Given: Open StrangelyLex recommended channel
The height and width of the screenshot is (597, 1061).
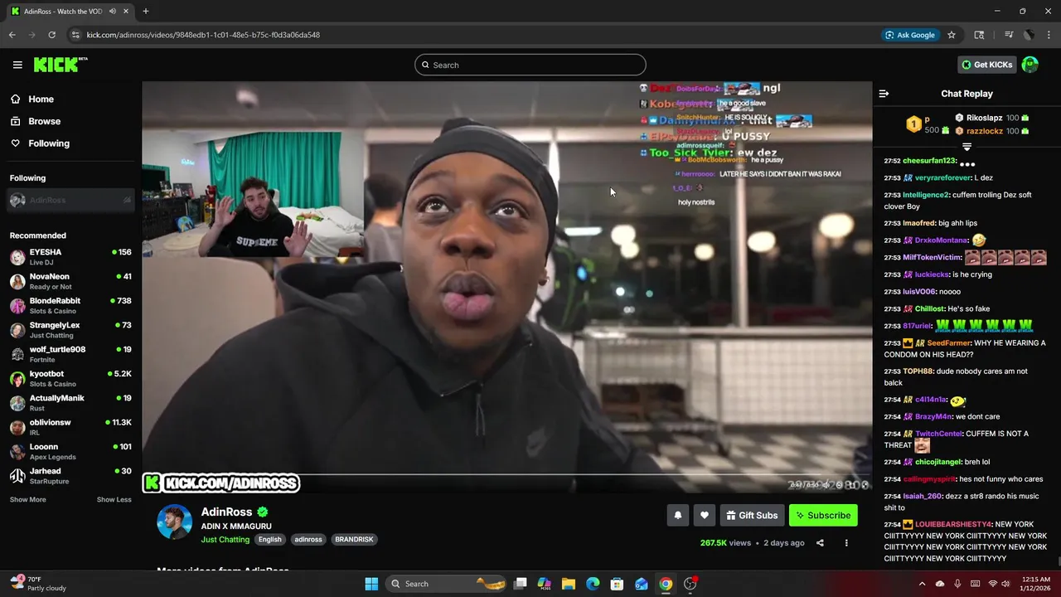Looking at the screenshot, I should 70,329.
